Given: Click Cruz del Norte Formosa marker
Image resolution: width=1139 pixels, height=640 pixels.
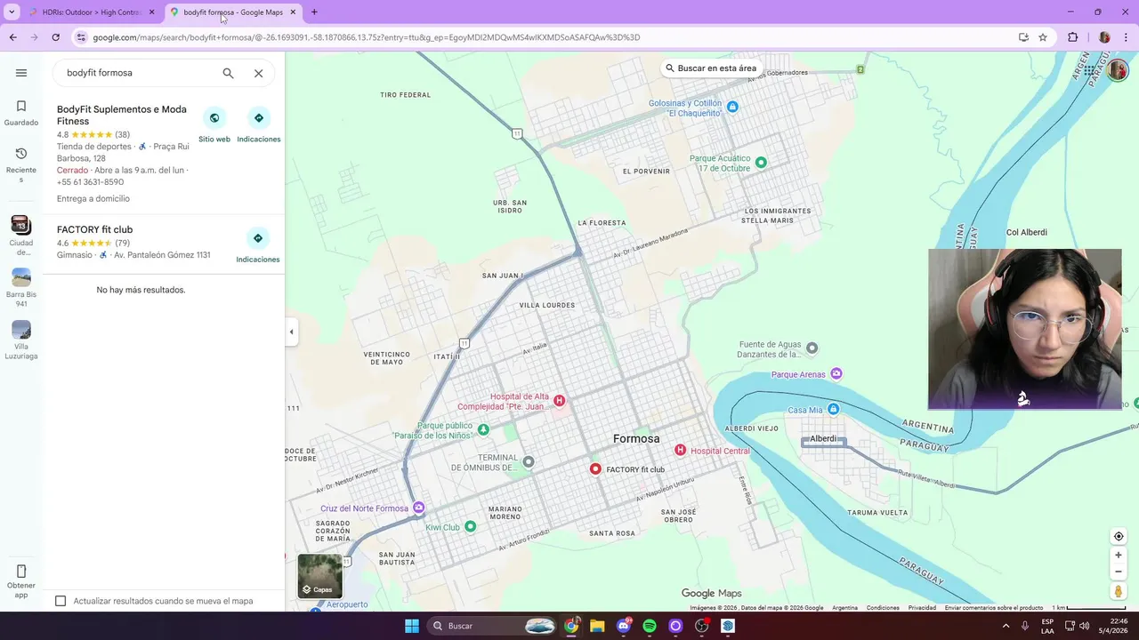Looking at the screenshot, I should pyautogui.click(x=418, y=508).
